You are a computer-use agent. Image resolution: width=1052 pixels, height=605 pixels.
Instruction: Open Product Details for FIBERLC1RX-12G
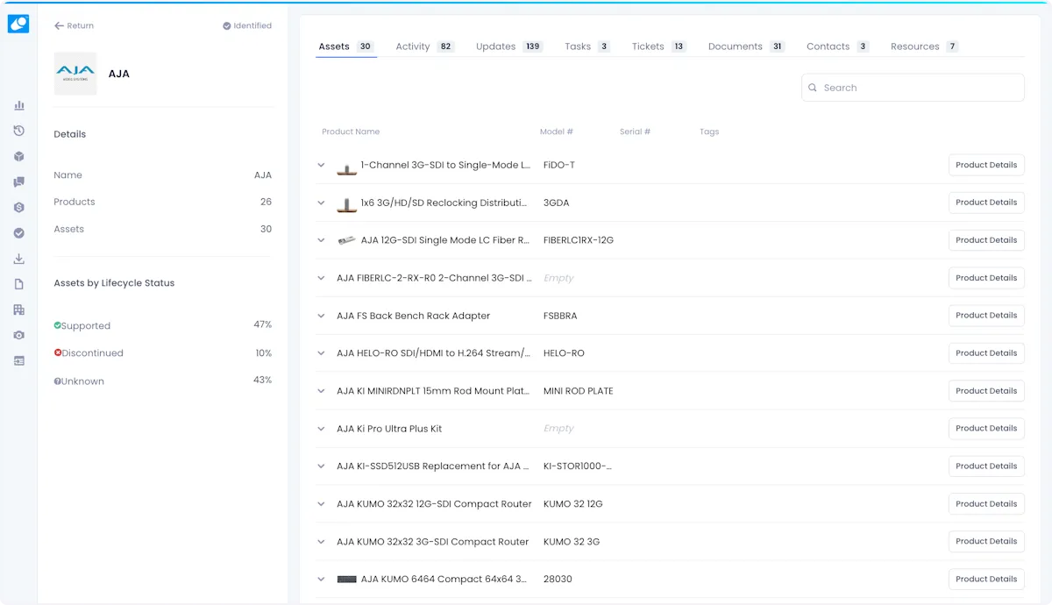pos(986,240)
